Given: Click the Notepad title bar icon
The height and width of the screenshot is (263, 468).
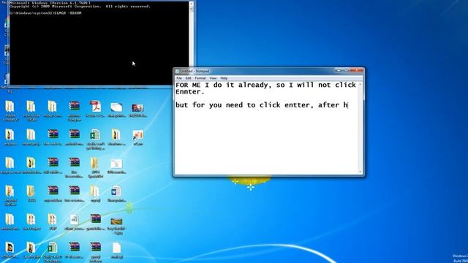Looking at the screenshot, I should click(x=177, y=72).
